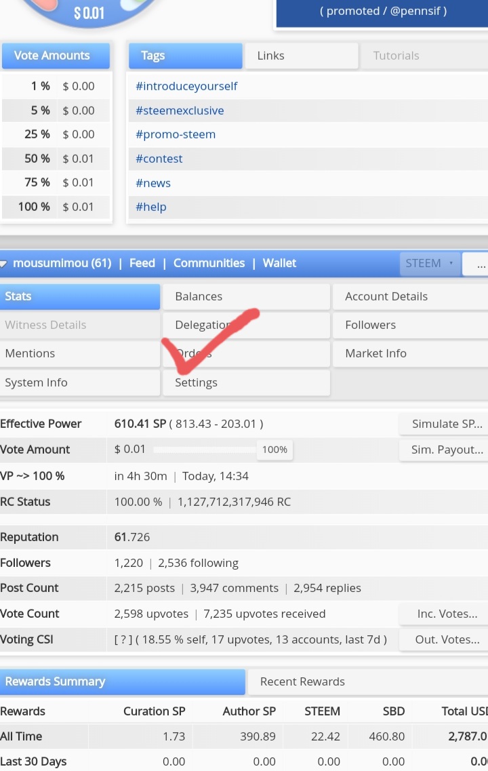Open the ellipsis more options button

[476, 264]
